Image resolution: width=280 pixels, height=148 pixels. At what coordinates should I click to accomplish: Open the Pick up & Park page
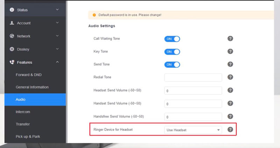point(29,136)
